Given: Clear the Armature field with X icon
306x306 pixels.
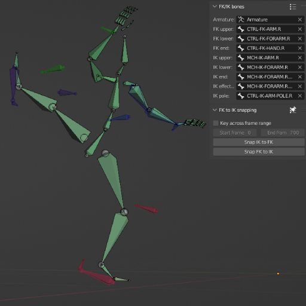Looking at the screenshot, I should [300, 20].
